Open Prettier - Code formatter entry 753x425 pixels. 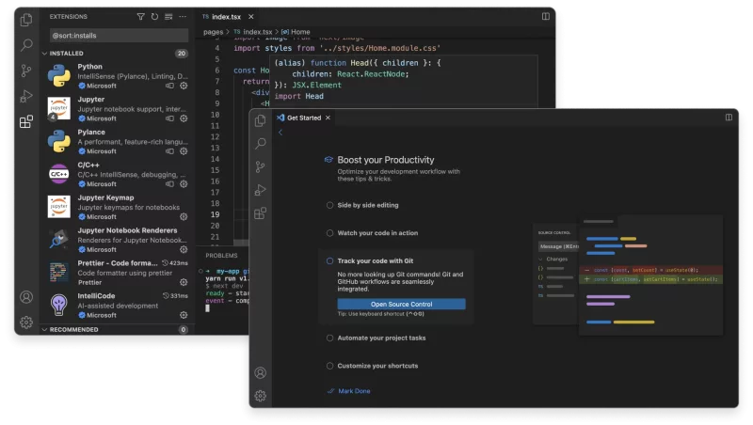[118, 273]
